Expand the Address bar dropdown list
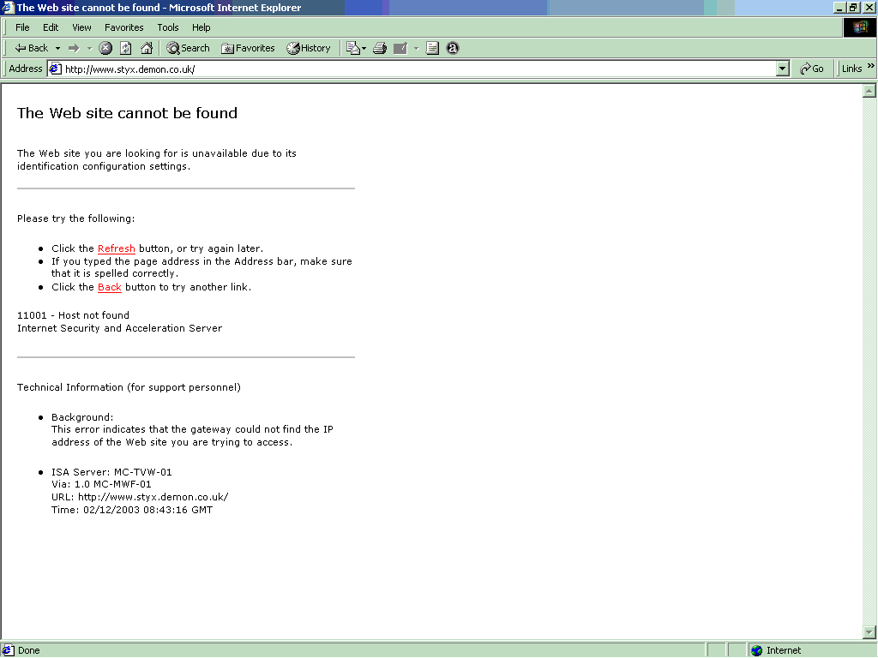The width and height of the screenshot is (878, 658). point(783,69)
